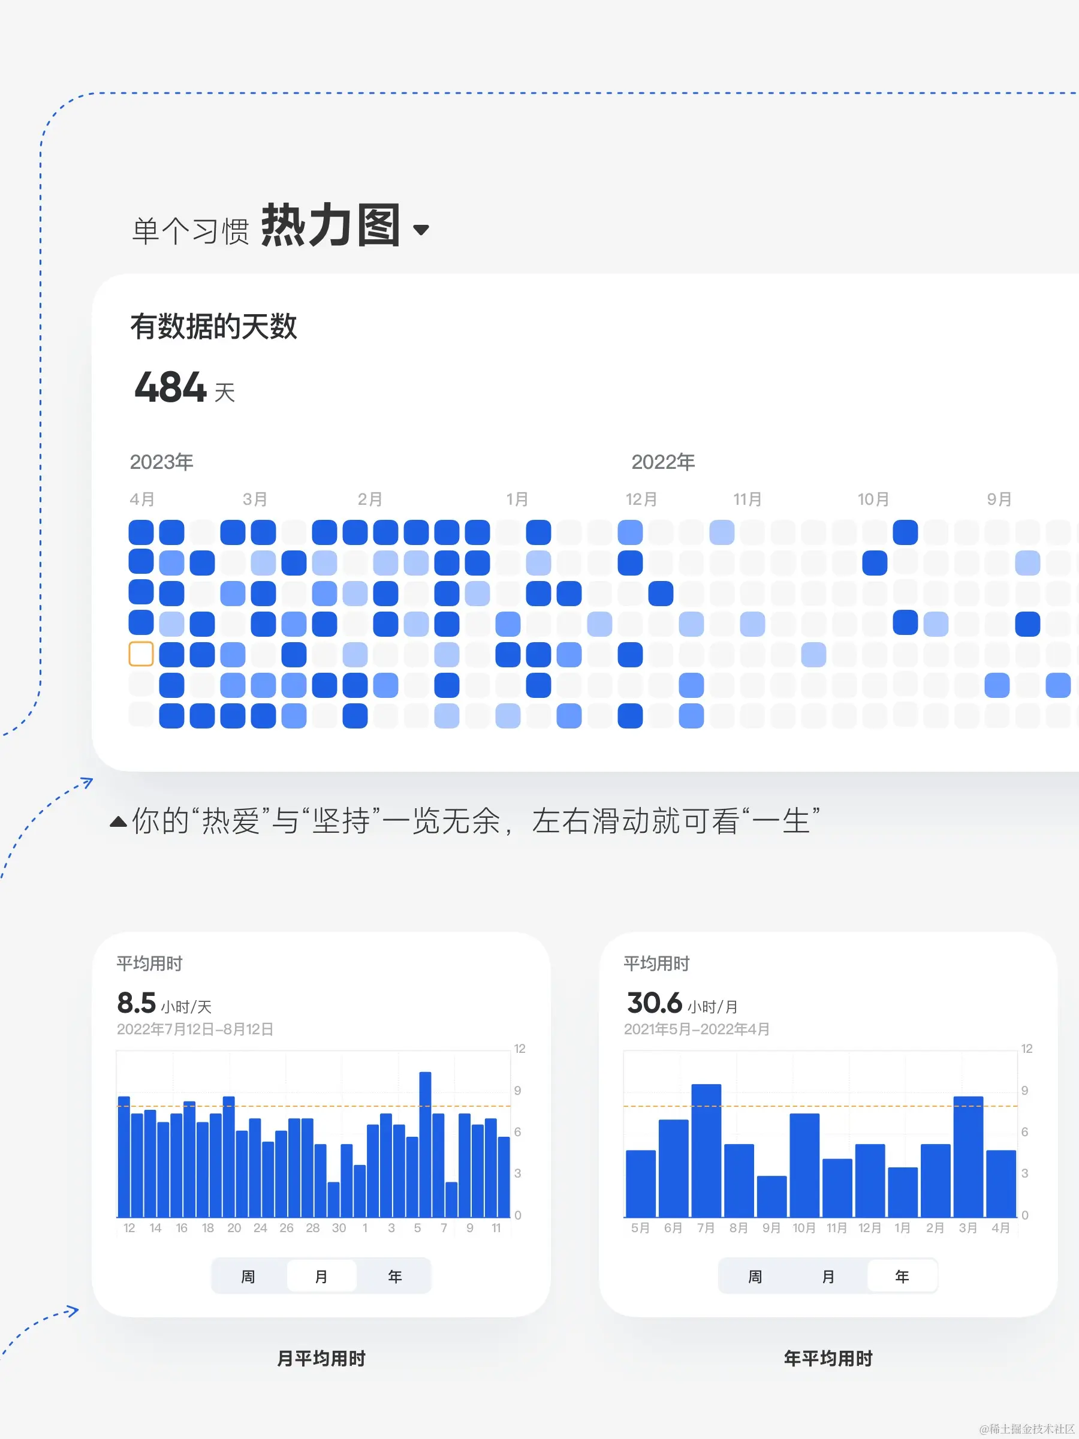Click the 4月 month label in heatmap

pyautogui.click(x=142, y=499)
